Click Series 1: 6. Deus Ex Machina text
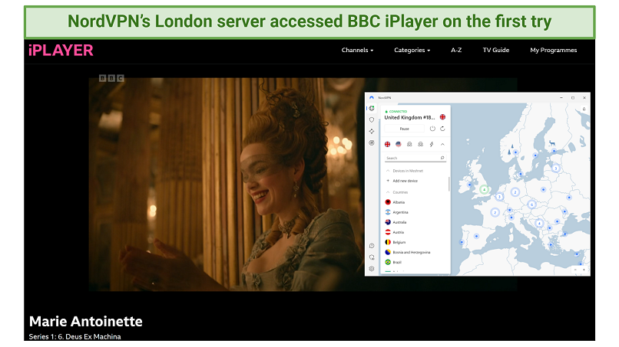The image size is (619, 347). [75, 337]
